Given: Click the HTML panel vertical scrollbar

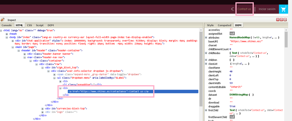Looking at the screenshot, I should click(x=201, y=69).
